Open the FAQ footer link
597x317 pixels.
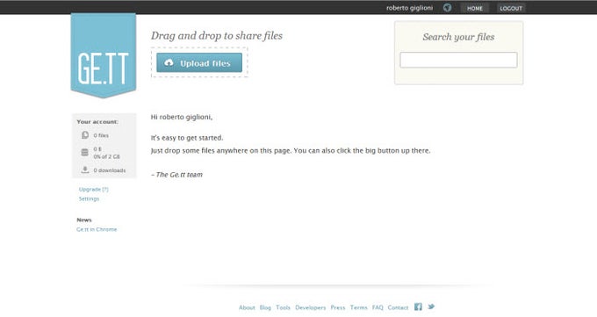point(378,307)
